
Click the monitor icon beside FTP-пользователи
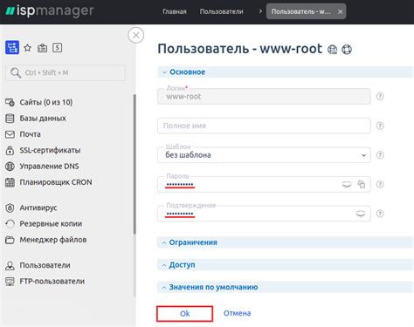click(x=10, y=282)
